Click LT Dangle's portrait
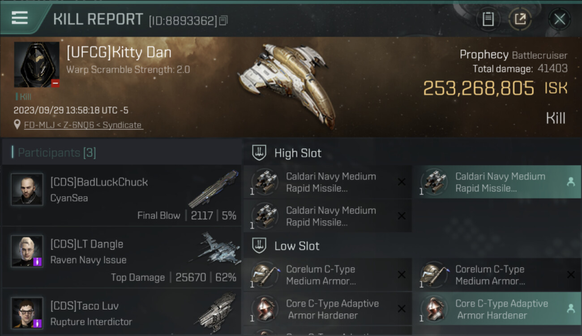The height and width of the screenshot is (336, 582). 27,251
